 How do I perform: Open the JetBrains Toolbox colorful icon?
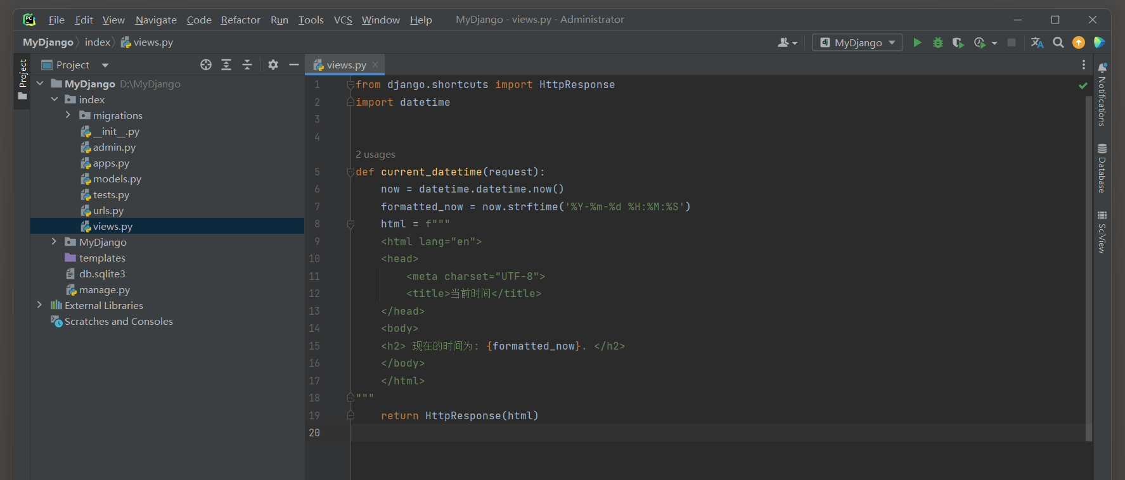(1099, 42)
